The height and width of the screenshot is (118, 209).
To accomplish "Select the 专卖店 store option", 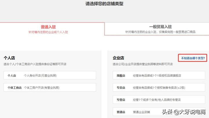I will [x=159, y=87].
